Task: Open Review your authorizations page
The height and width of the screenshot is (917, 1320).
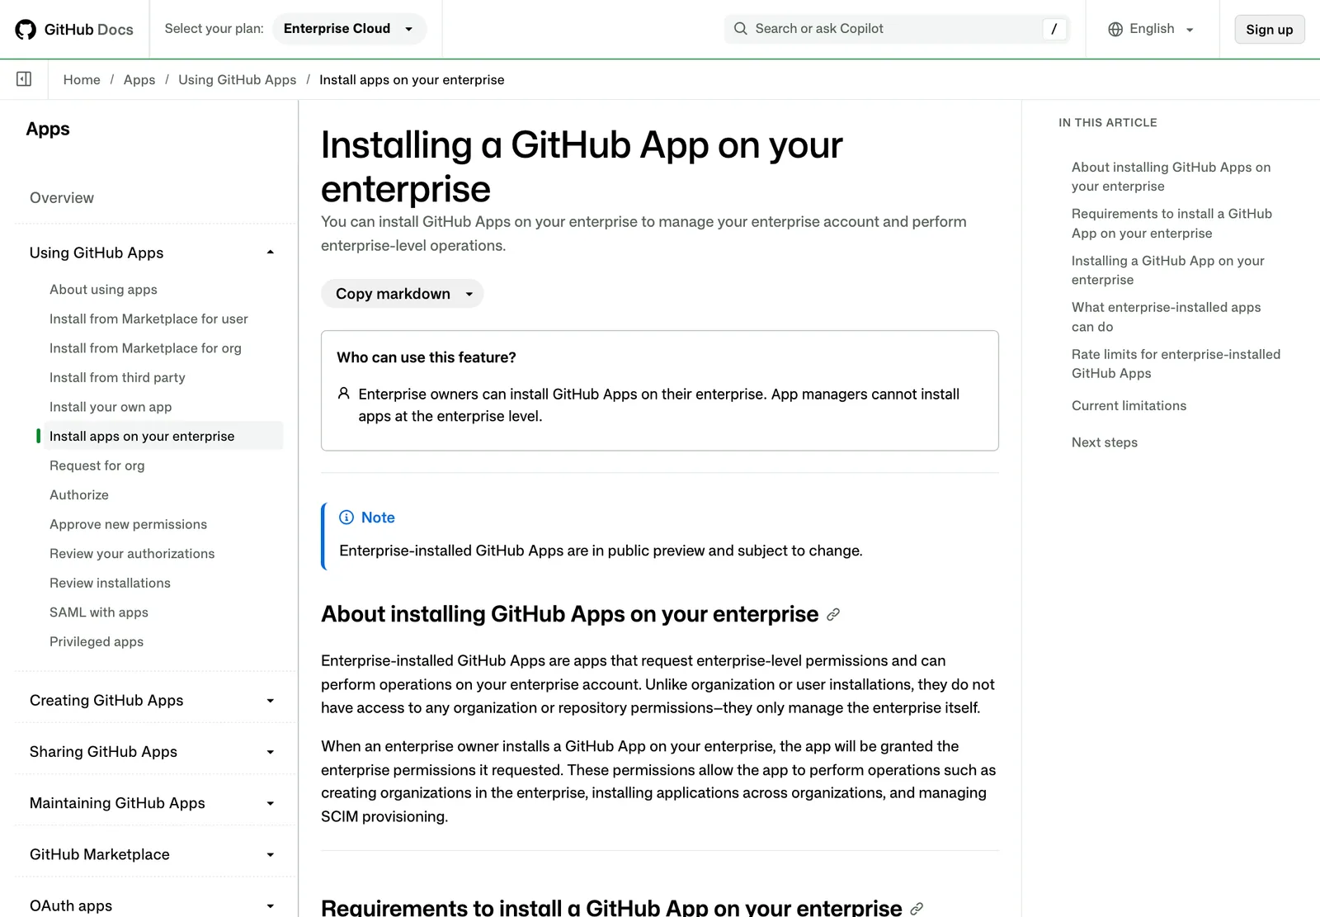Action: [x=132, y=554]
